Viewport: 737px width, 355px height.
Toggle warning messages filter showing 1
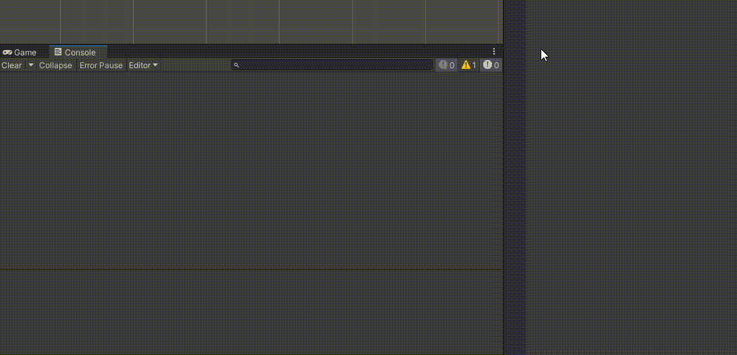(468, 65)
